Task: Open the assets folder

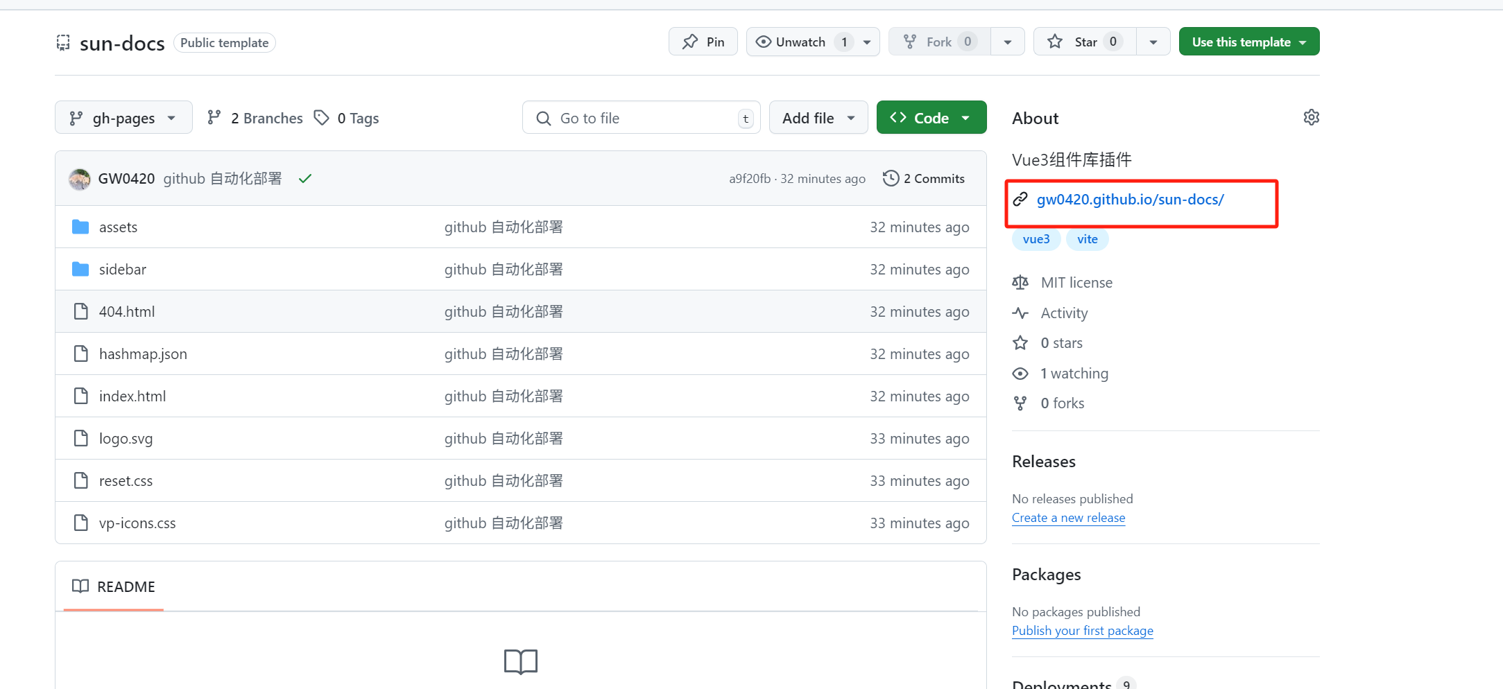Action: coord(118,227)
